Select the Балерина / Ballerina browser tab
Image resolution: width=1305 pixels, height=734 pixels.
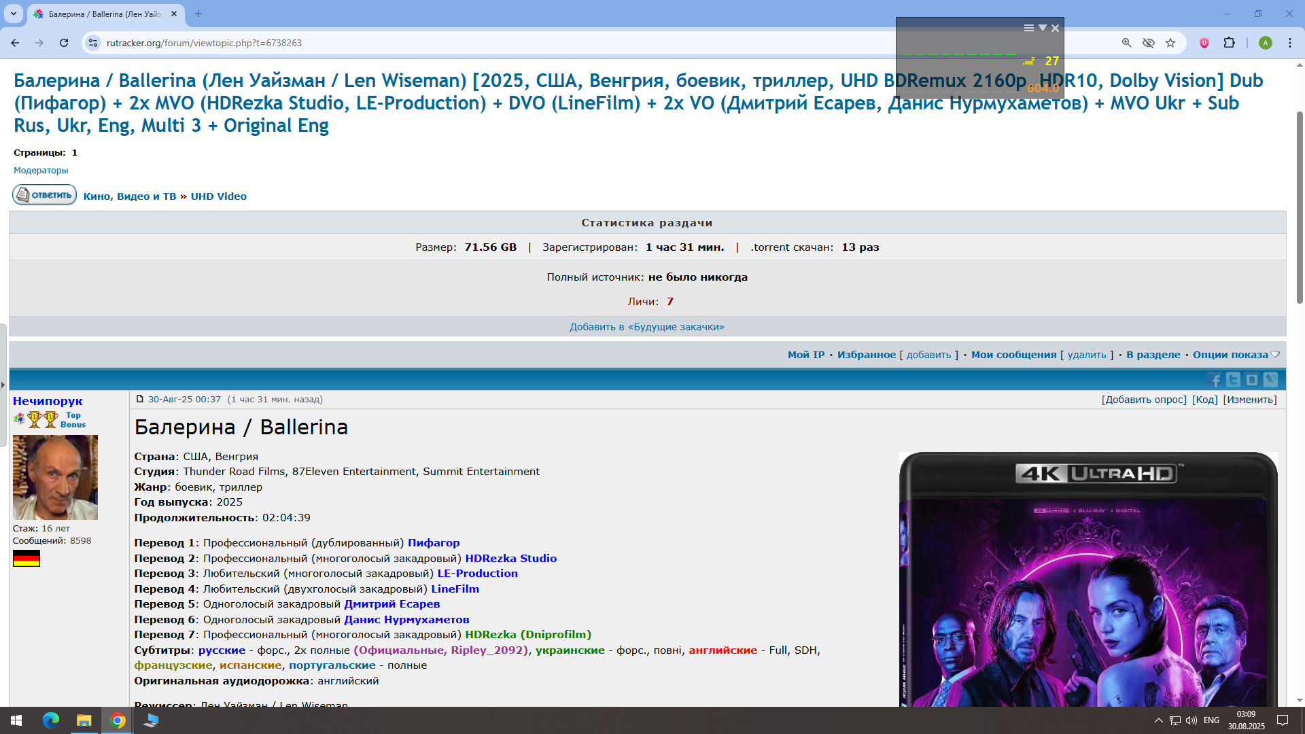pyautogui.click(x=105, y=14)
